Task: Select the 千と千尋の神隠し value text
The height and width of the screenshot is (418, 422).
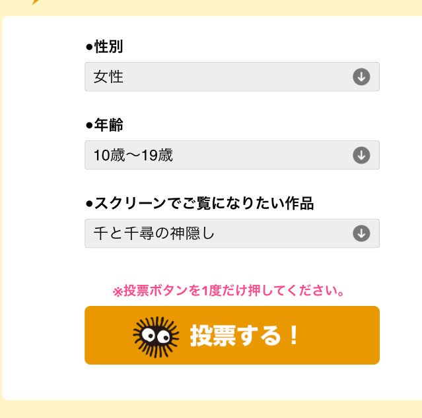Action: click(154, 233)
